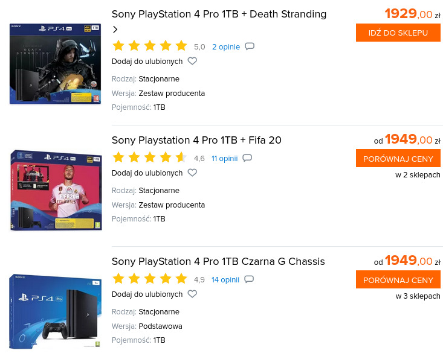Viewport: 443px width, 356px height.
Task: Click comment bubble icon for Fifa 20 bundle
Action: [x=247, y=158]
